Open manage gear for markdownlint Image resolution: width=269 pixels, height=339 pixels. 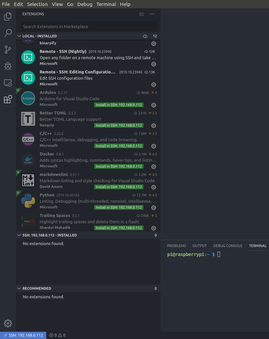[x=154, y=187]
